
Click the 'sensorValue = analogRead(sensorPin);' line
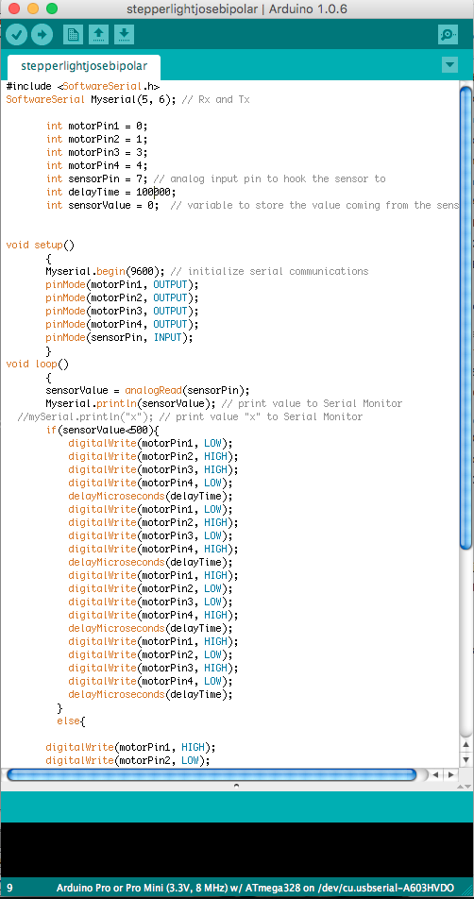148,390
